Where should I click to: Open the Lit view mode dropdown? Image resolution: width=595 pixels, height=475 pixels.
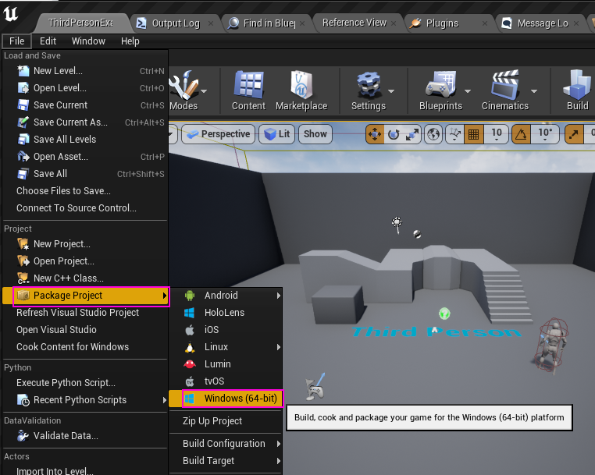pos(276,134)
